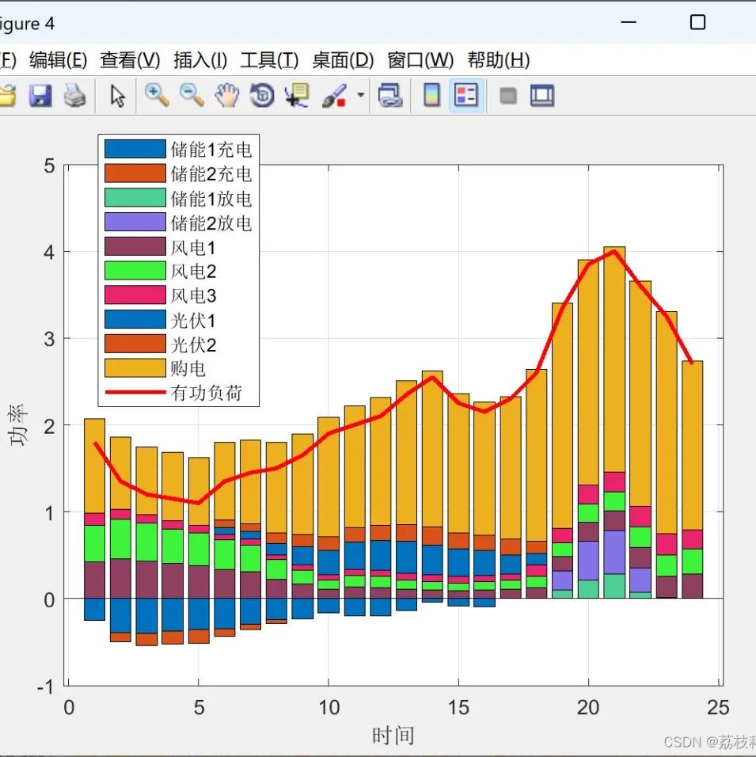Click the Show Plot Tools icon
Viewport: 756px width, 757px height.
tap(542, 95)
